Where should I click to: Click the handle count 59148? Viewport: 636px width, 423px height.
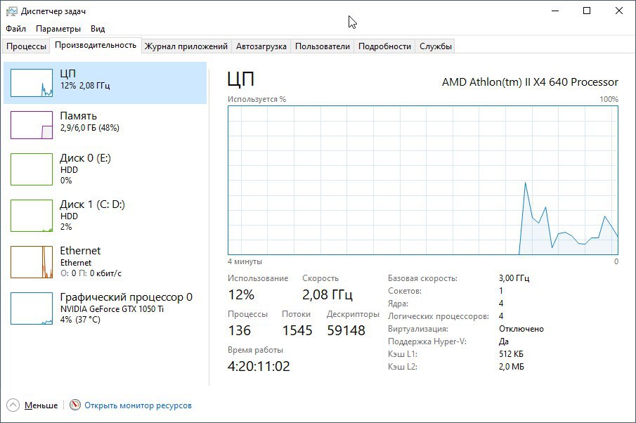[346, 330]
